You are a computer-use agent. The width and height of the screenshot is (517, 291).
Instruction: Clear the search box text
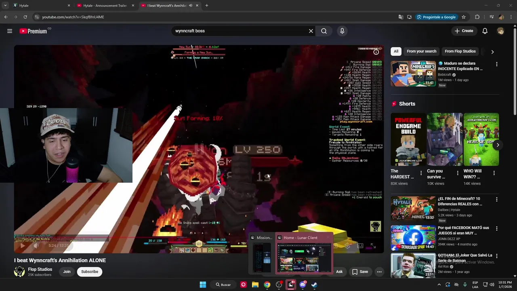pyautogui.click(x=311, y=31)
